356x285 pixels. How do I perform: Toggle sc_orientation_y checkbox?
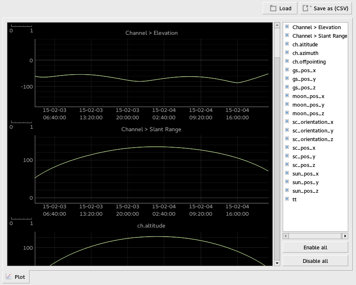(287, 130)
